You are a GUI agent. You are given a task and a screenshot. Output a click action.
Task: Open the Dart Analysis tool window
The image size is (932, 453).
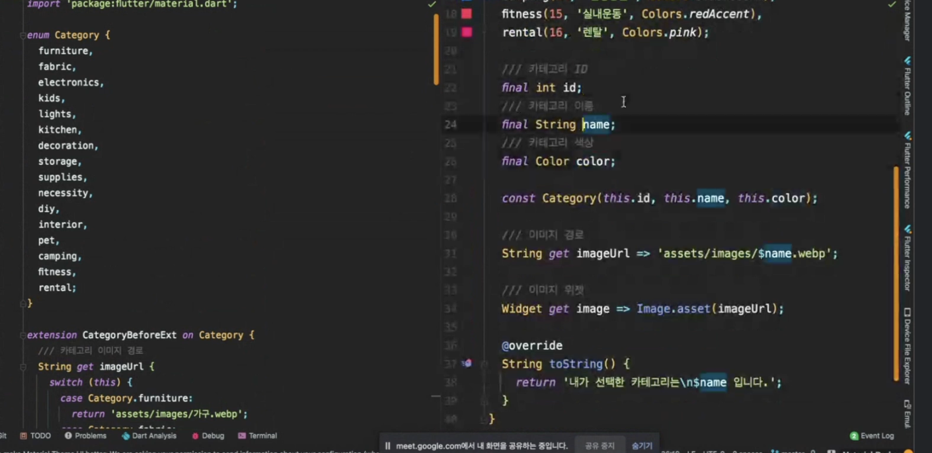(149, 436)
